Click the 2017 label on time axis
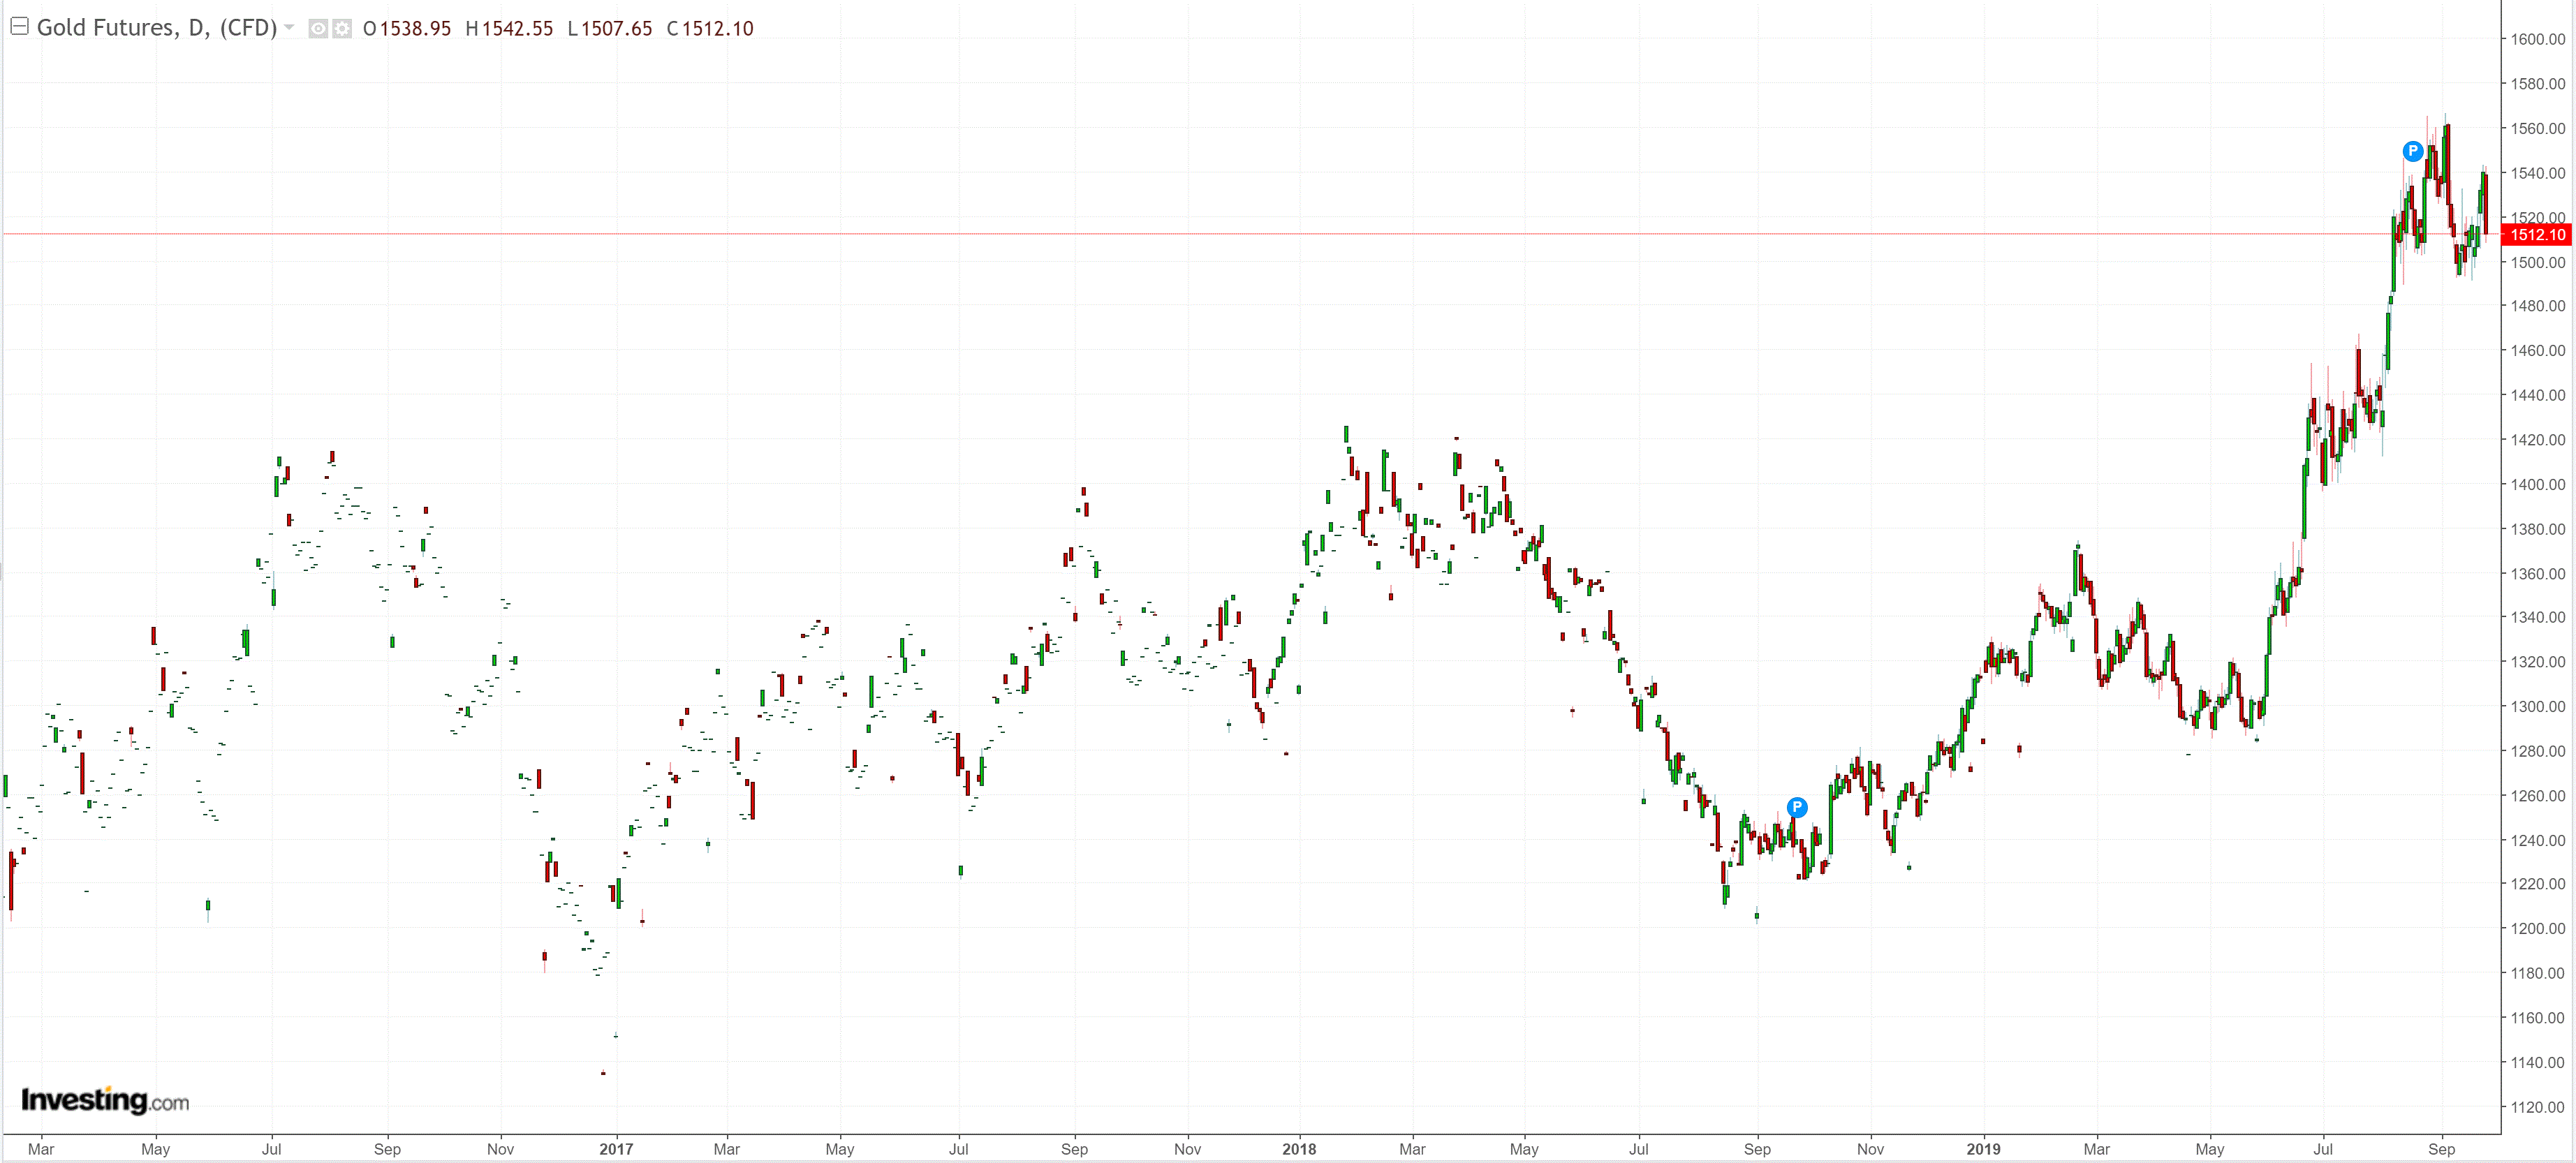 pos(616,1149)
